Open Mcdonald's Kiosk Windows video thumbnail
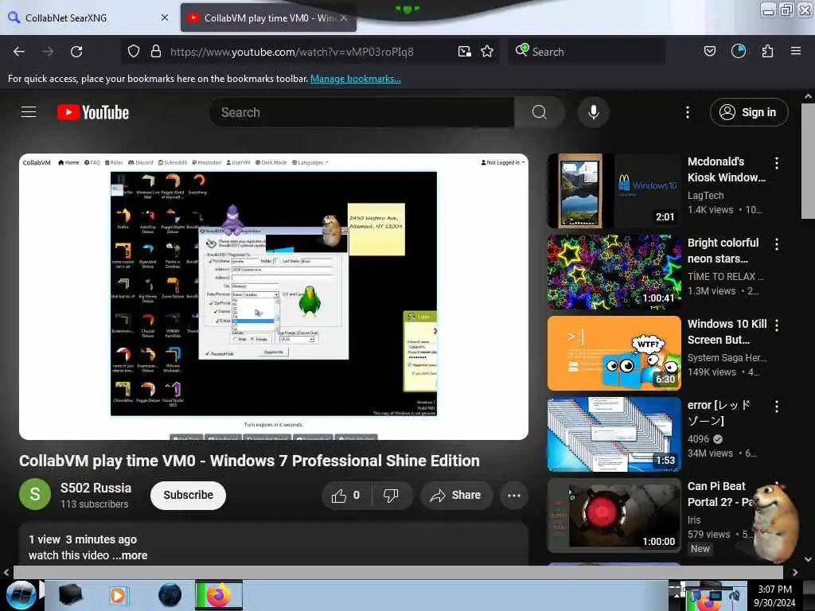The image size is (815, 611). pyautogui.click(x=614, y=191)
